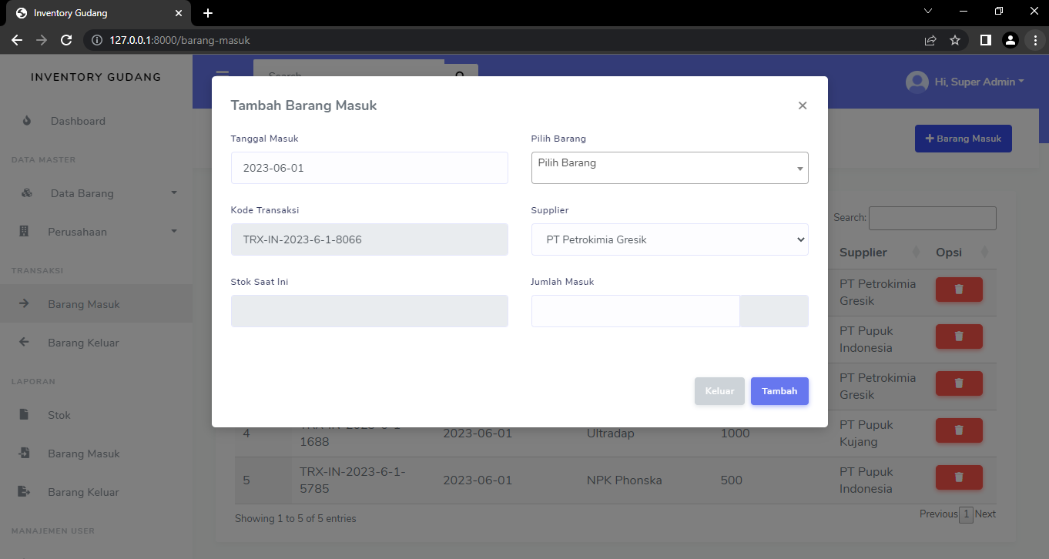This screenshot has height=559, width=1049.
Task: Click the Jumlah Masuk input field
Action: point(635,310)
